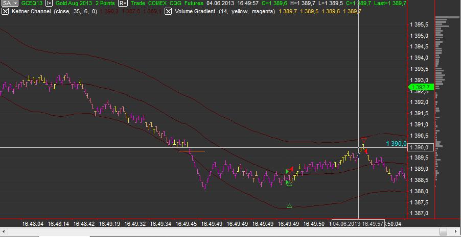Click the 16:48:42 time axis label
461x237 pixels.
click(x=84, y=224)
